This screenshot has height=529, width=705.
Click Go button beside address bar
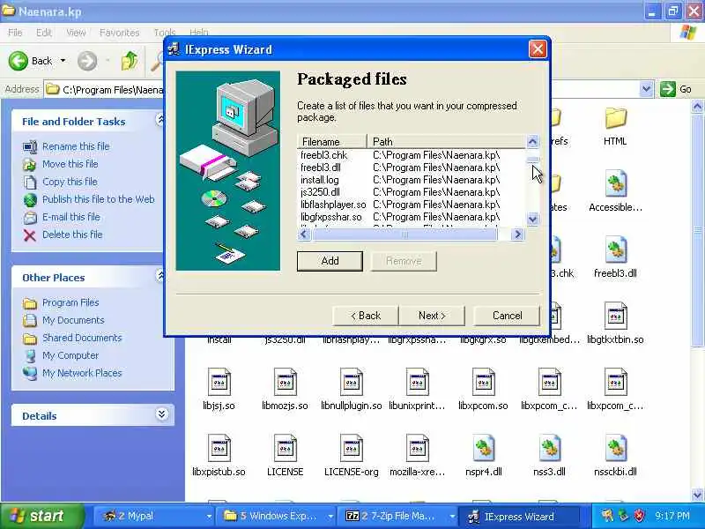676,89
